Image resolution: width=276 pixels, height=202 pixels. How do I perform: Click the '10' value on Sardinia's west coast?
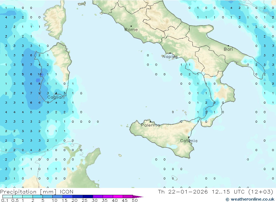[39, 74]
